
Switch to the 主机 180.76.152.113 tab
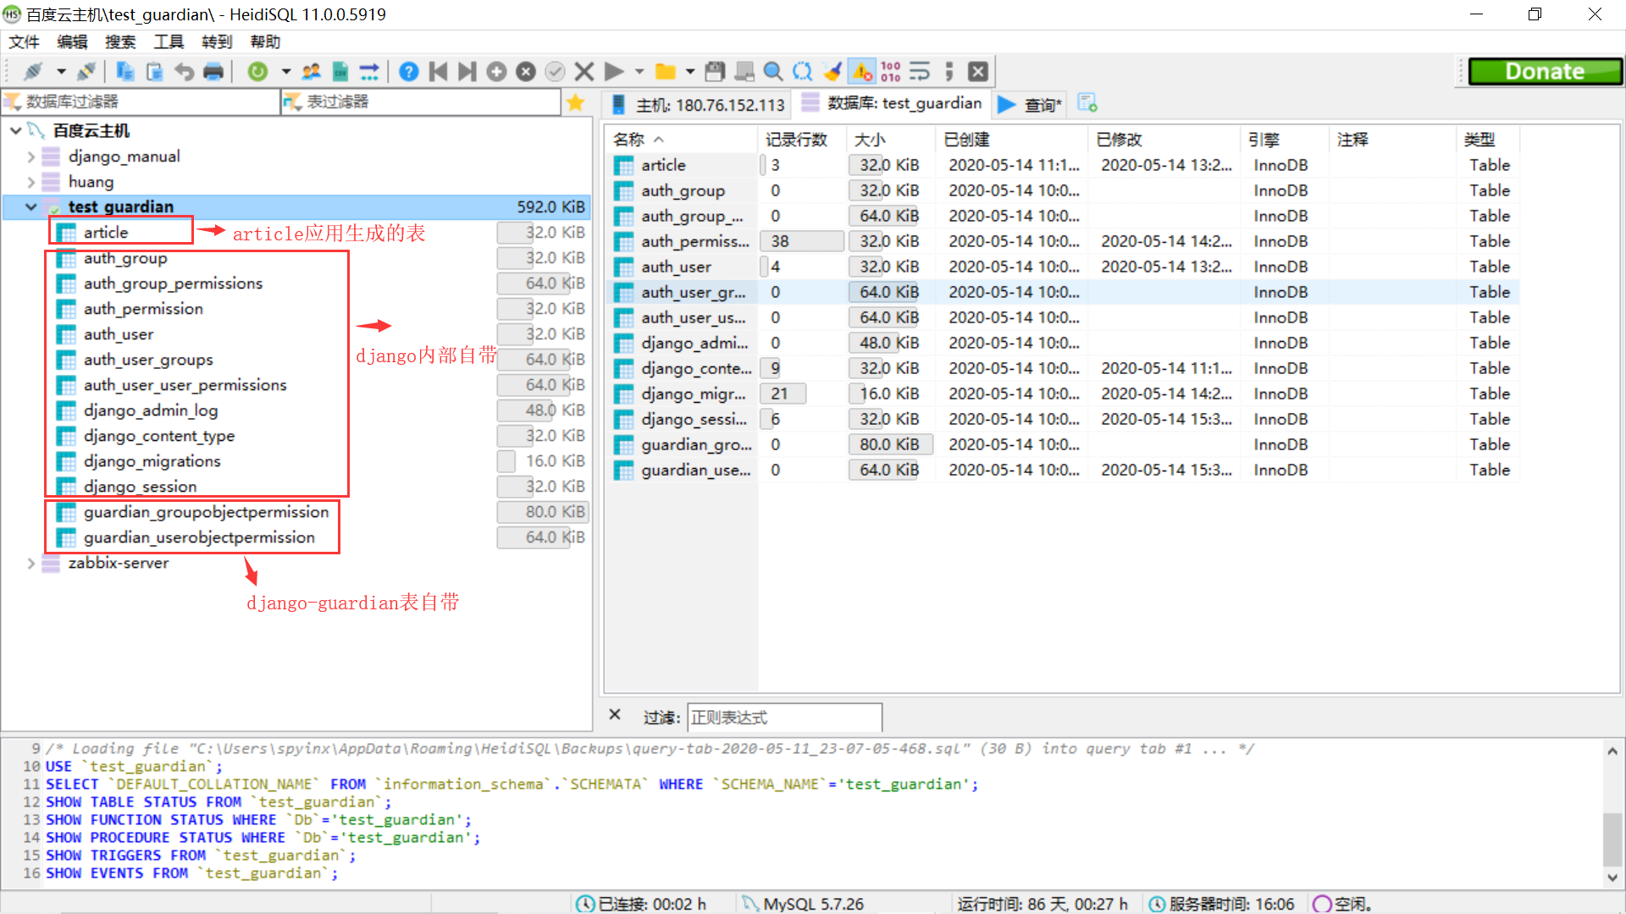(699, 104)
